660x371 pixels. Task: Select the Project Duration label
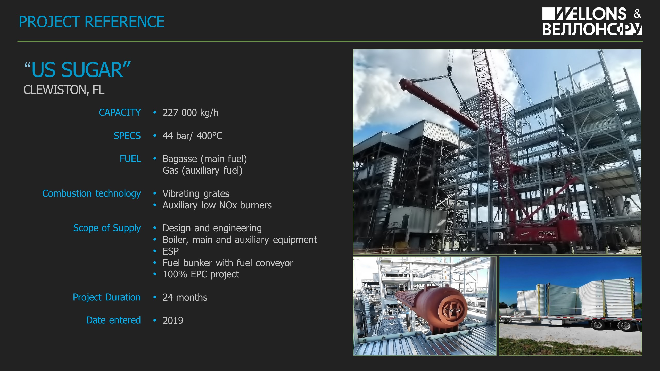[107, 297]
